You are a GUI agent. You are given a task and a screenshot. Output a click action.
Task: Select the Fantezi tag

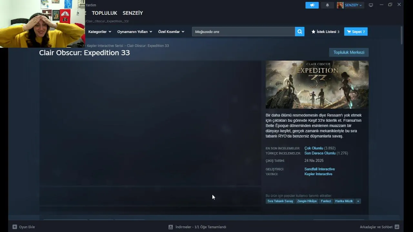[x=326, y=201]
